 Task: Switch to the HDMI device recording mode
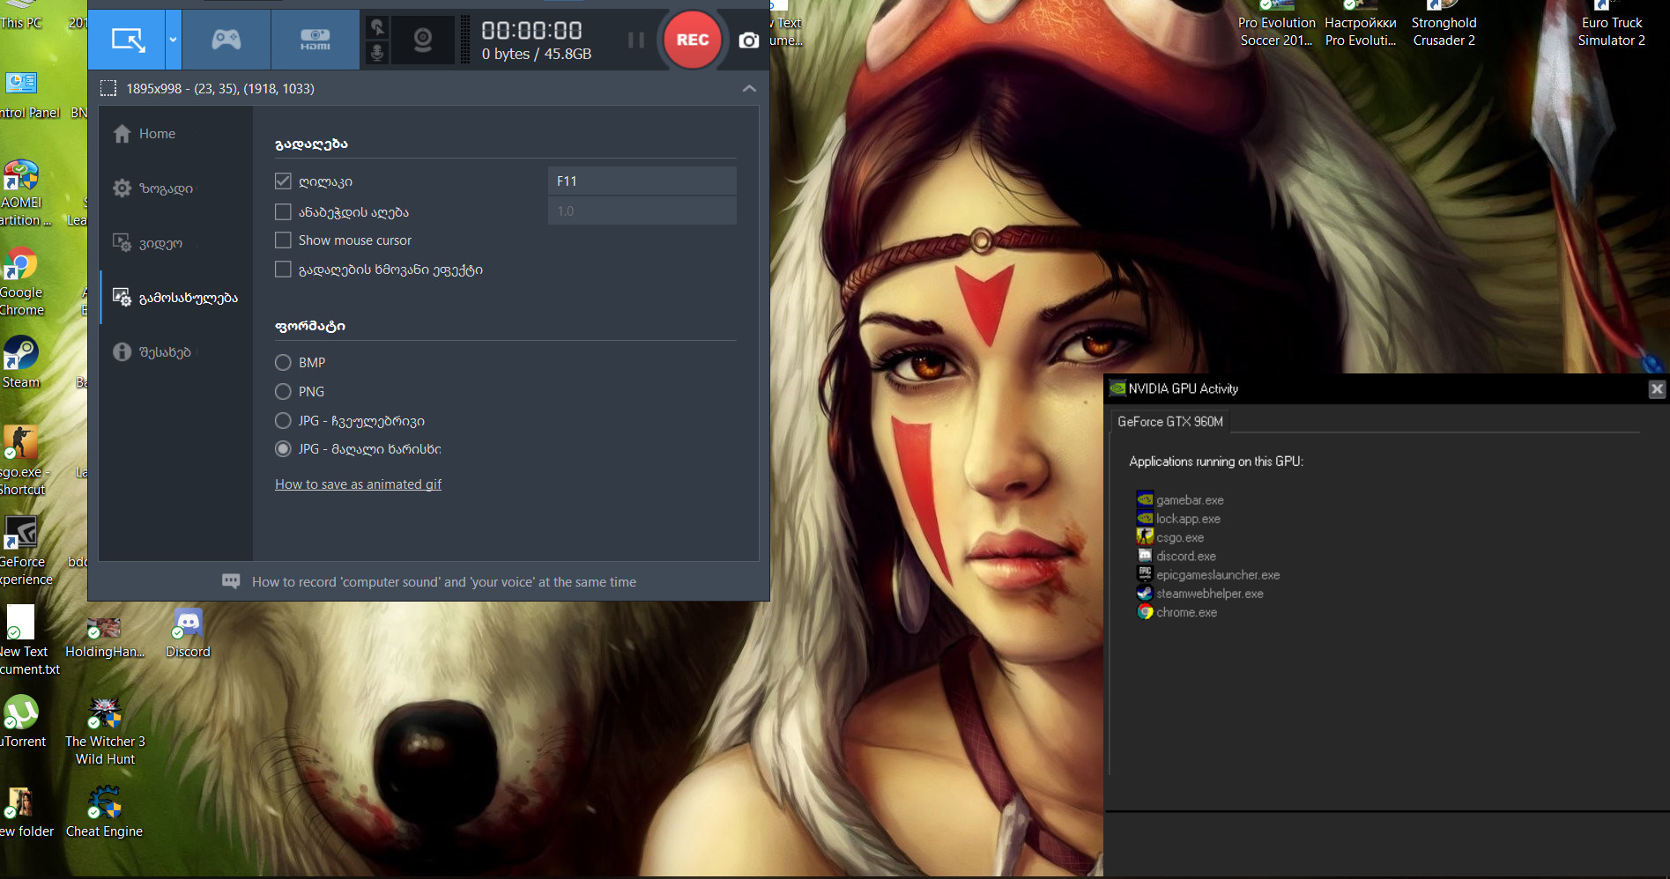coord(315,40)
